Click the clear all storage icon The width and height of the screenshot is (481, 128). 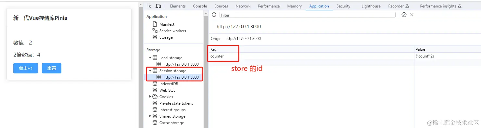point(404,15)
